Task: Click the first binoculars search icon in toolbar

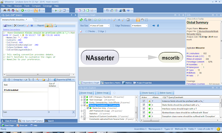Action: [5, 10]
